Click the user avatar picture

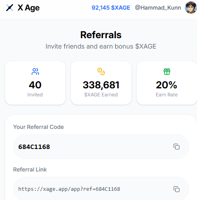click(x=191, y=8)
